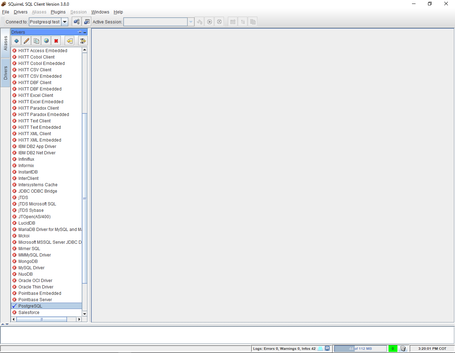Click the pin icon in Drivers panel title
This screenshot has height=353, width=455.
[80, 32]
